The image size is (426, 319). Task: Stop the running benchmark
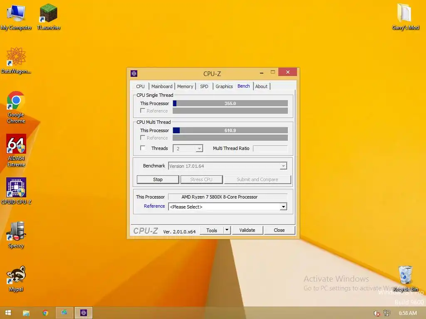(158, 179)
